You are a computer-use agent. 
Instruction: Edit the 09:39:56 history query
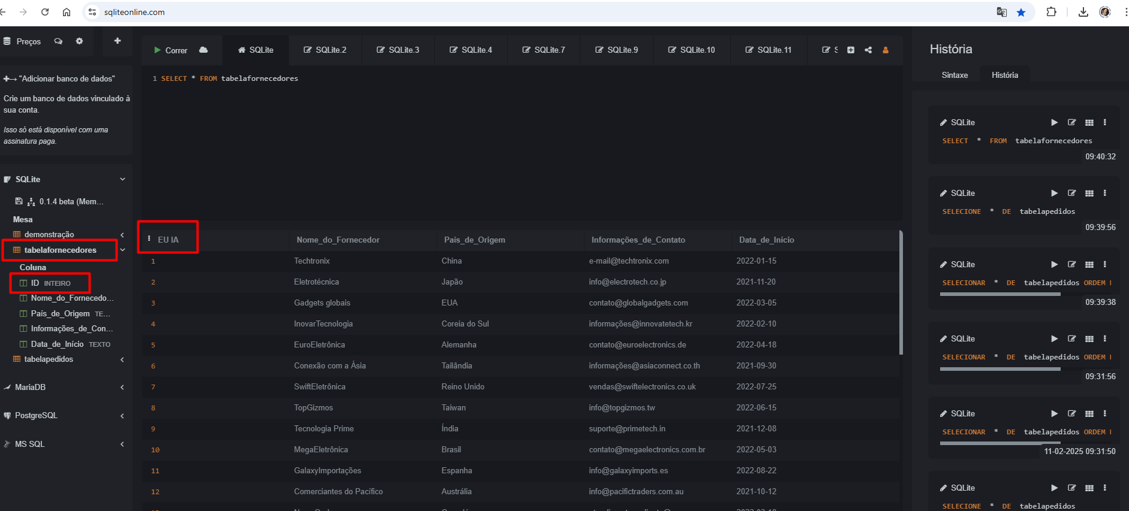[1071, 193]
